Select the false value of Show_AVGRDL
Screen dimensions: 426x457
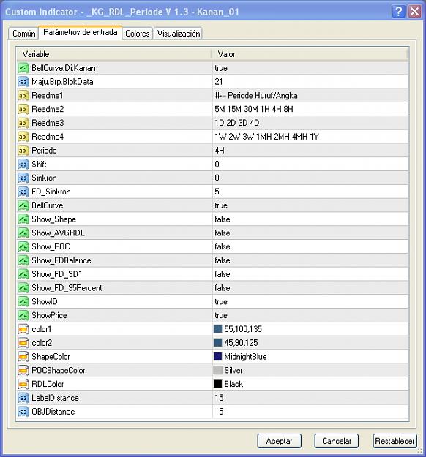(222, 233)
